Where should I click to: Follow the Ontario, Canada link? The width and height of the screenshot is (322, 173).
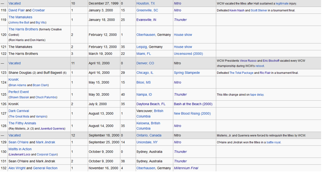point(149,136)
